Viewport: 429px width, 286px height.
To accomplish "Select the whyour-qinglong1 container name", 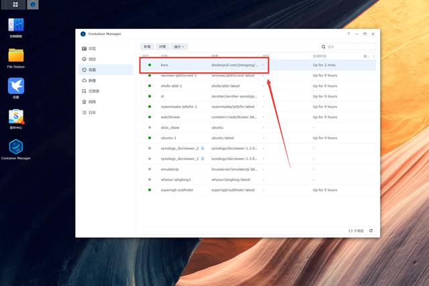I will 176,180.
